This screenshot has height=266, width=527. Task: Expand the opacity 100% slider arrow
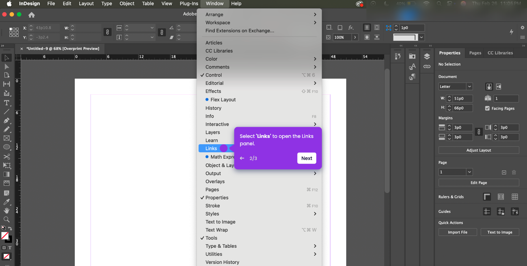[x=355, y=37]
